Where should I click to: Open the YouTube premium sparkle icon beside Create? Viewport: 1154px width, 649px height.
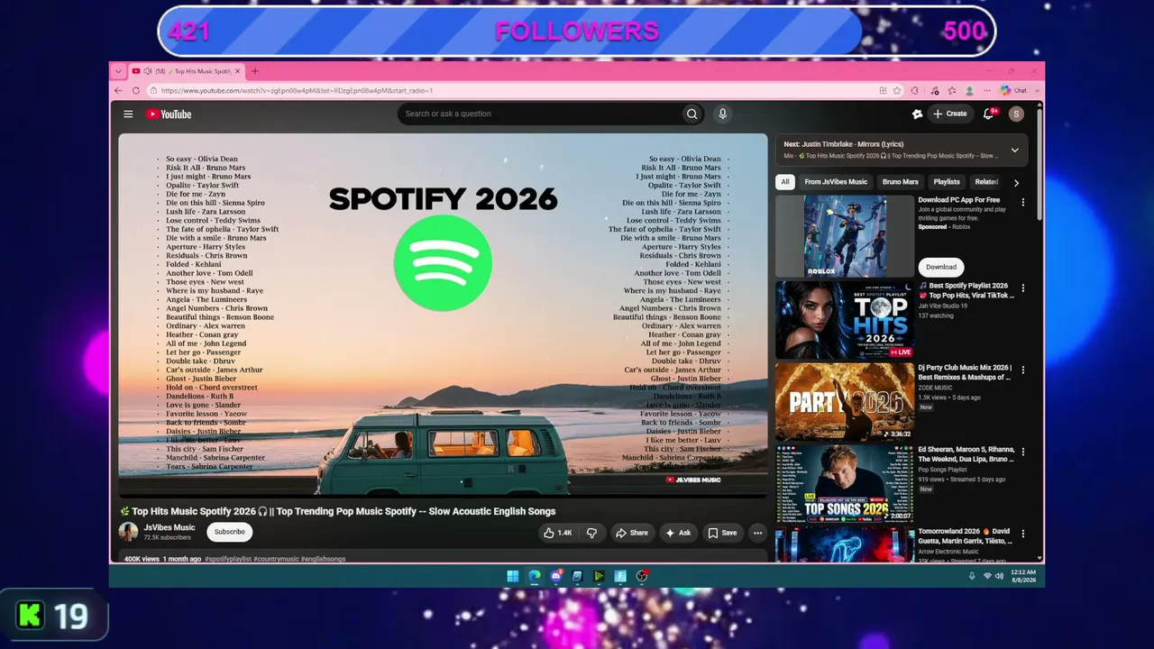pos(917,114)
